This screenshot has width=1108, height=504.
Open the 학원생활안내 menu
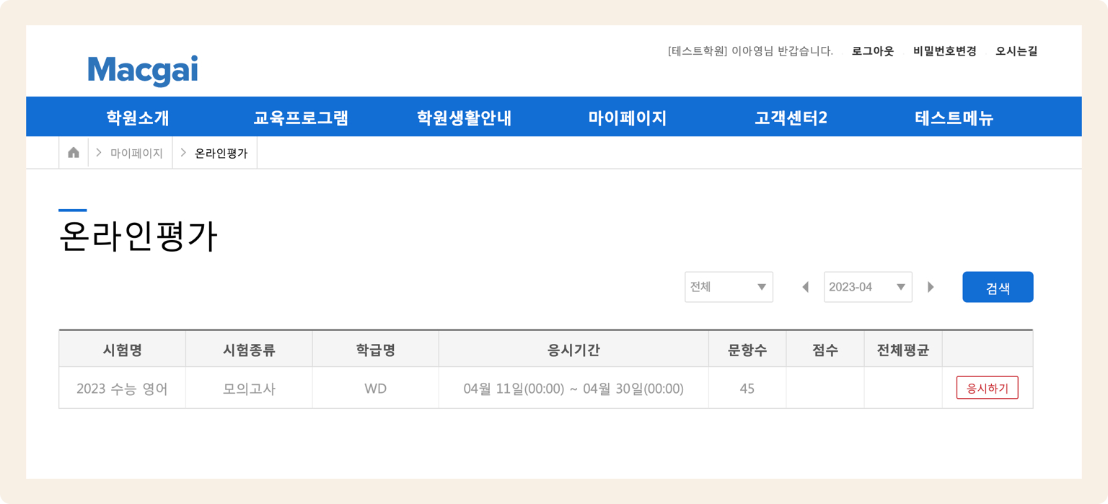click(x=464, y=118)
